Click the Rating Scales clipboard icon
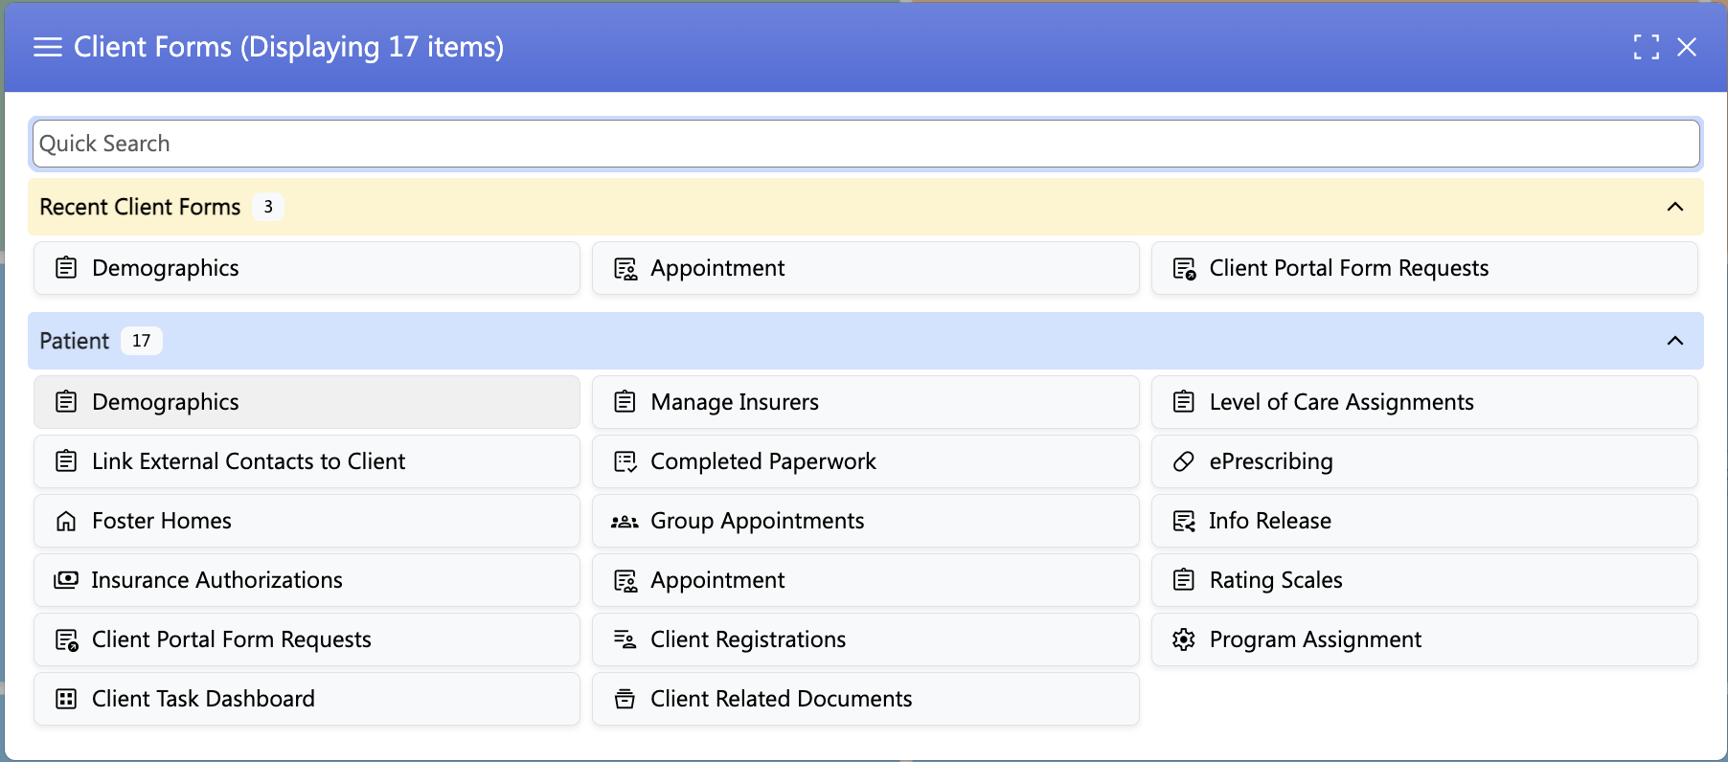This screenshot has width=1728, height=762. pyautogui.click(x=1184, y=580)
